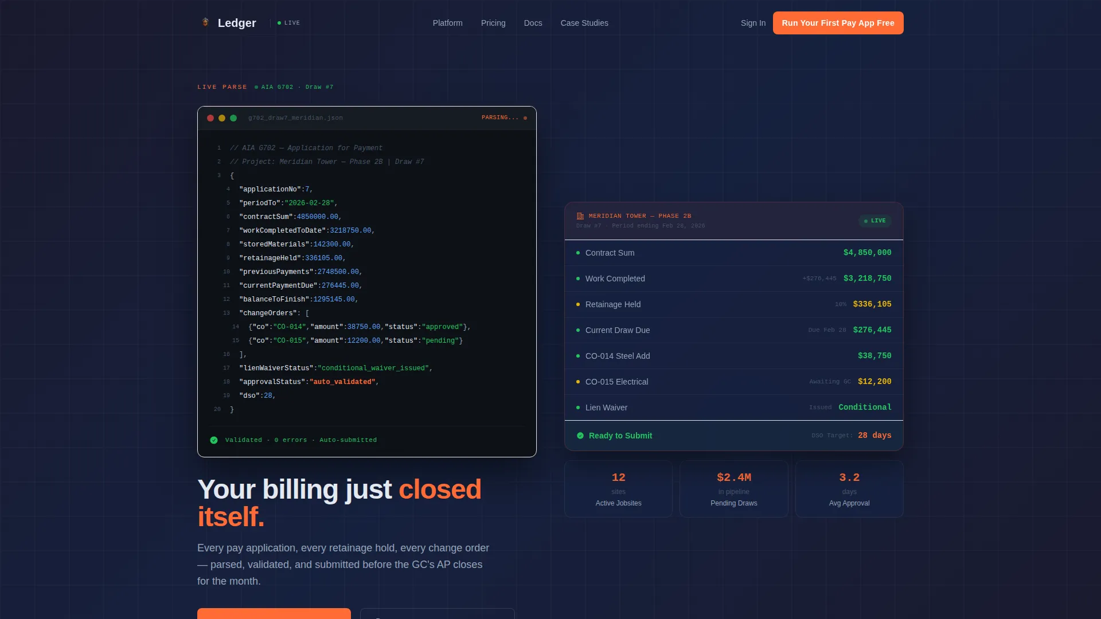
Task: Click the PARSING... status indicator
Action: [x=504, y=117]
